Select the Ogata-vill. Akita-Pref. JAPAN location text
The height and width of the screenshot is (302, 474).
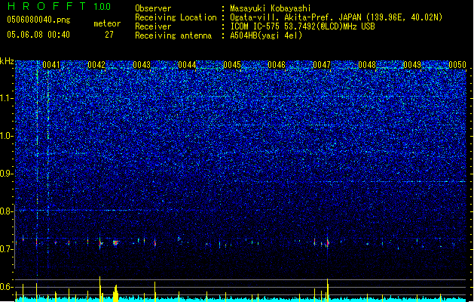point(336,17)
